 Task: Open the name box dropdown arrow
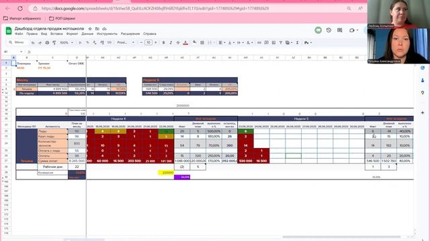point(21,52)
